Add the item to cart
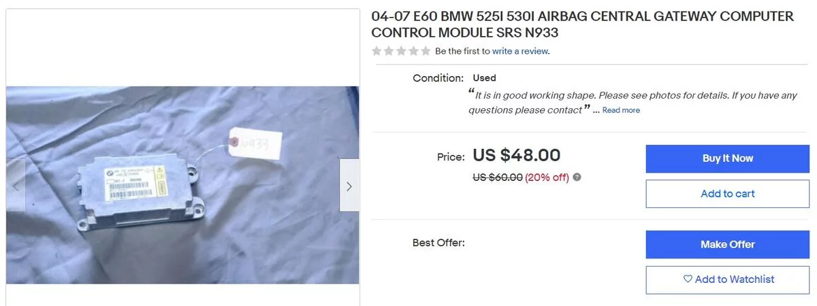The width and height of the screenshot is (817, 306). tap(727, 194)
